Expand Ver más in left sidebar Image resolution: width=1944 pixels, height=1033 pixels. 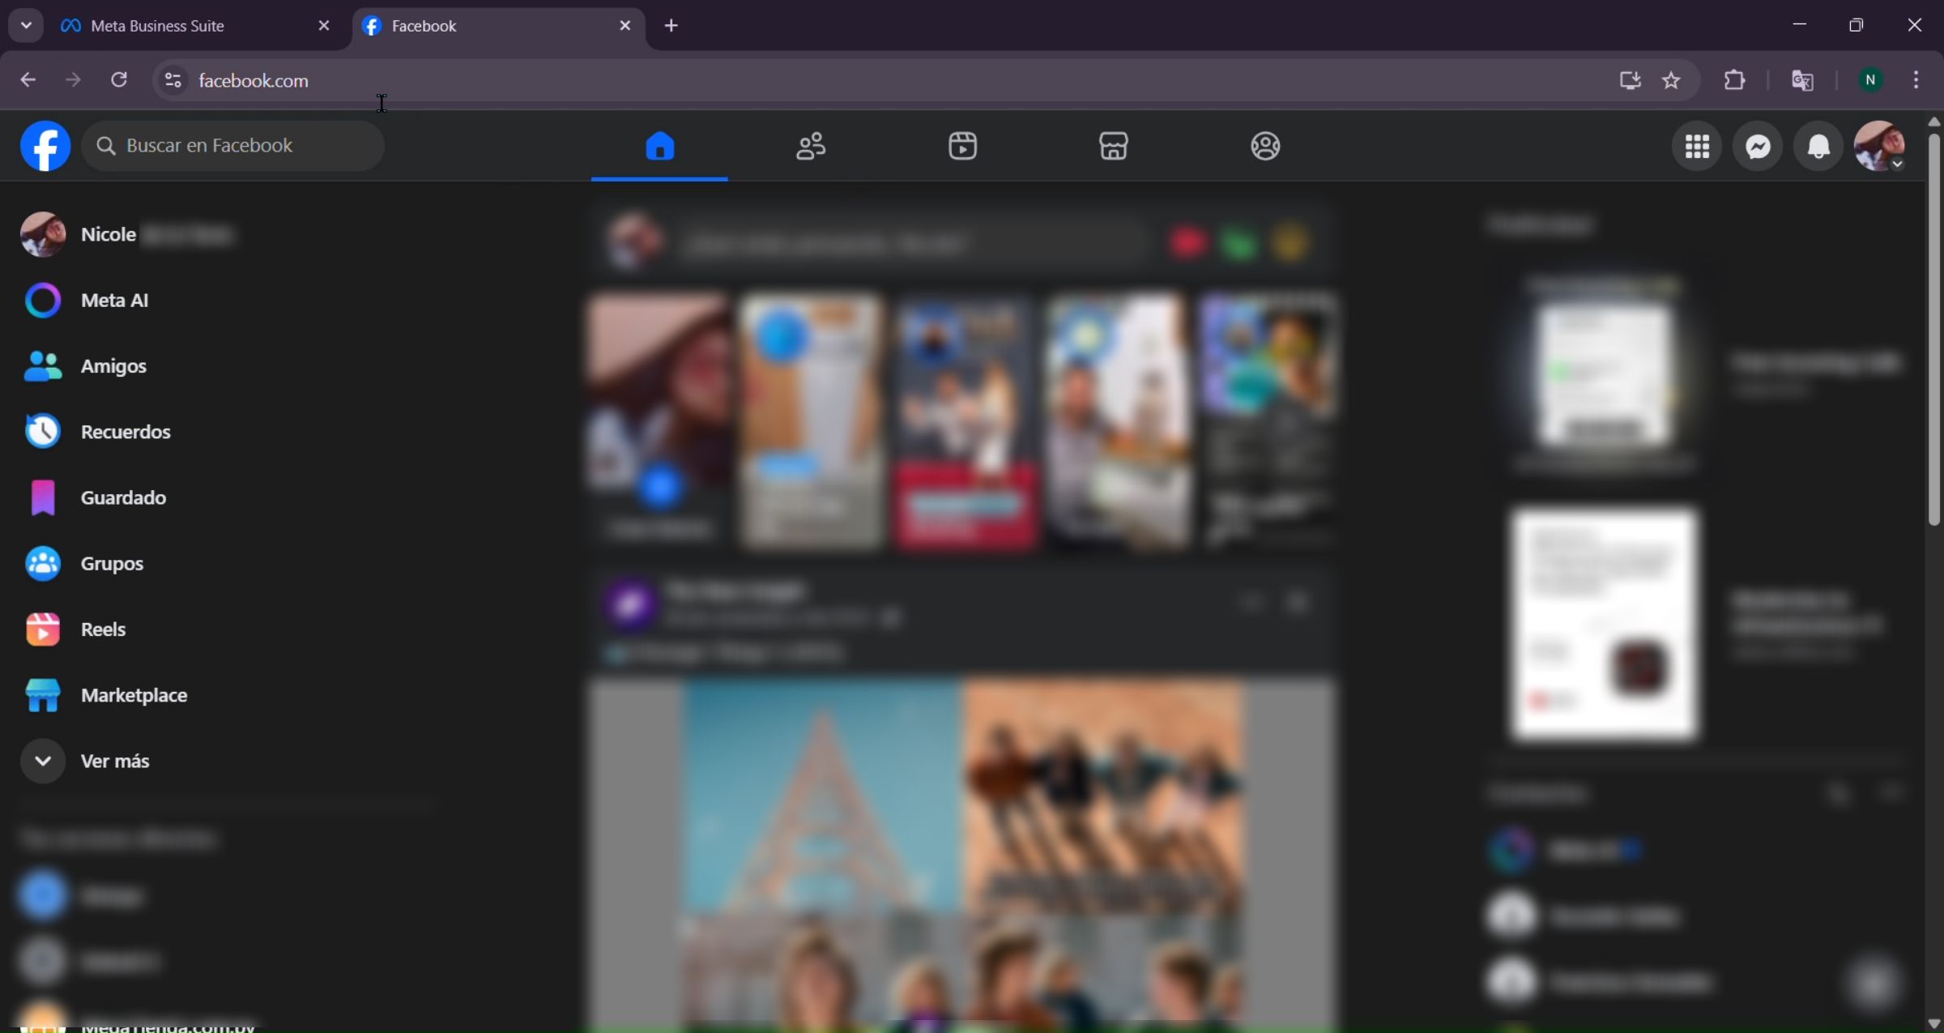(114, 762)
